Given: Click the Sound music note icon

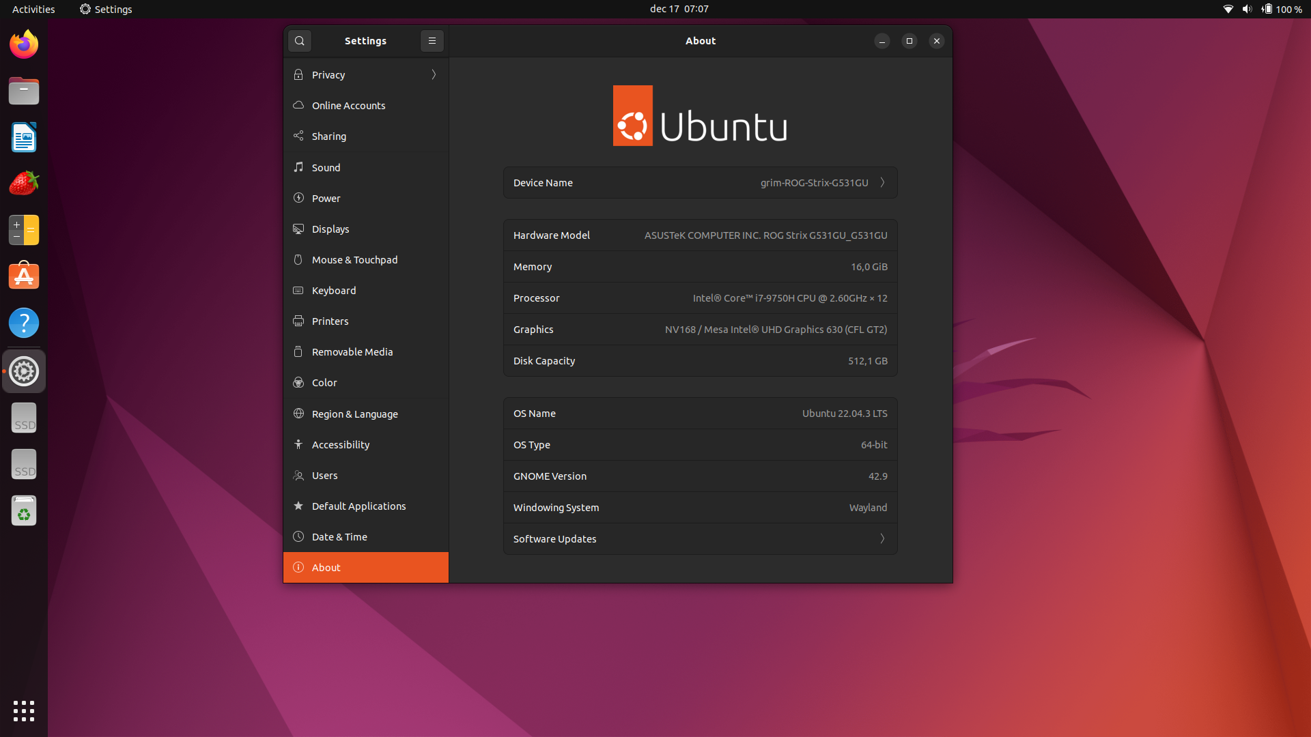Looking at the screenshot, I should [298, 167].
